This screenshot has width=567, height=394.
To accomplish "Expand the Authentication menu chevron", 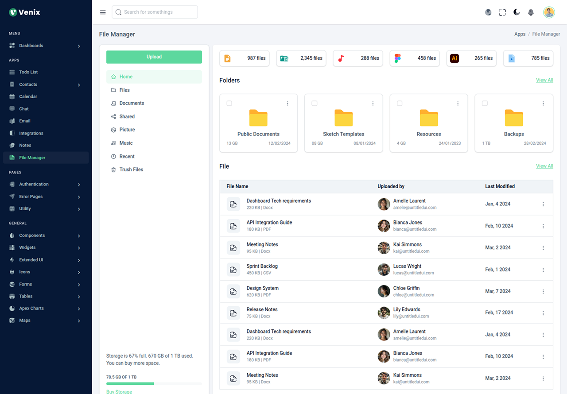I will [x=79, y=185].
